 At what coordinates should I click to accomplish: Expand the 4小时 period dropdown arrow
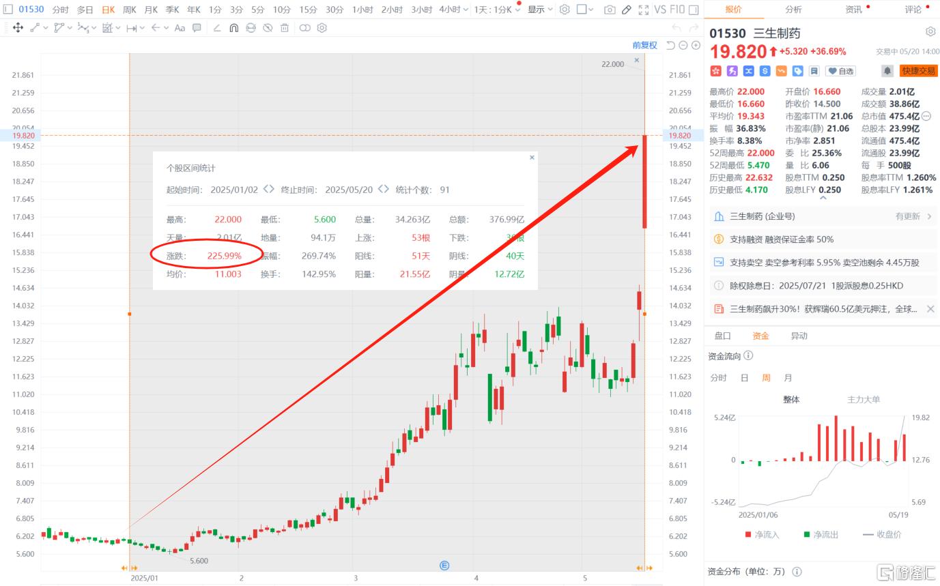coord(466,10)
